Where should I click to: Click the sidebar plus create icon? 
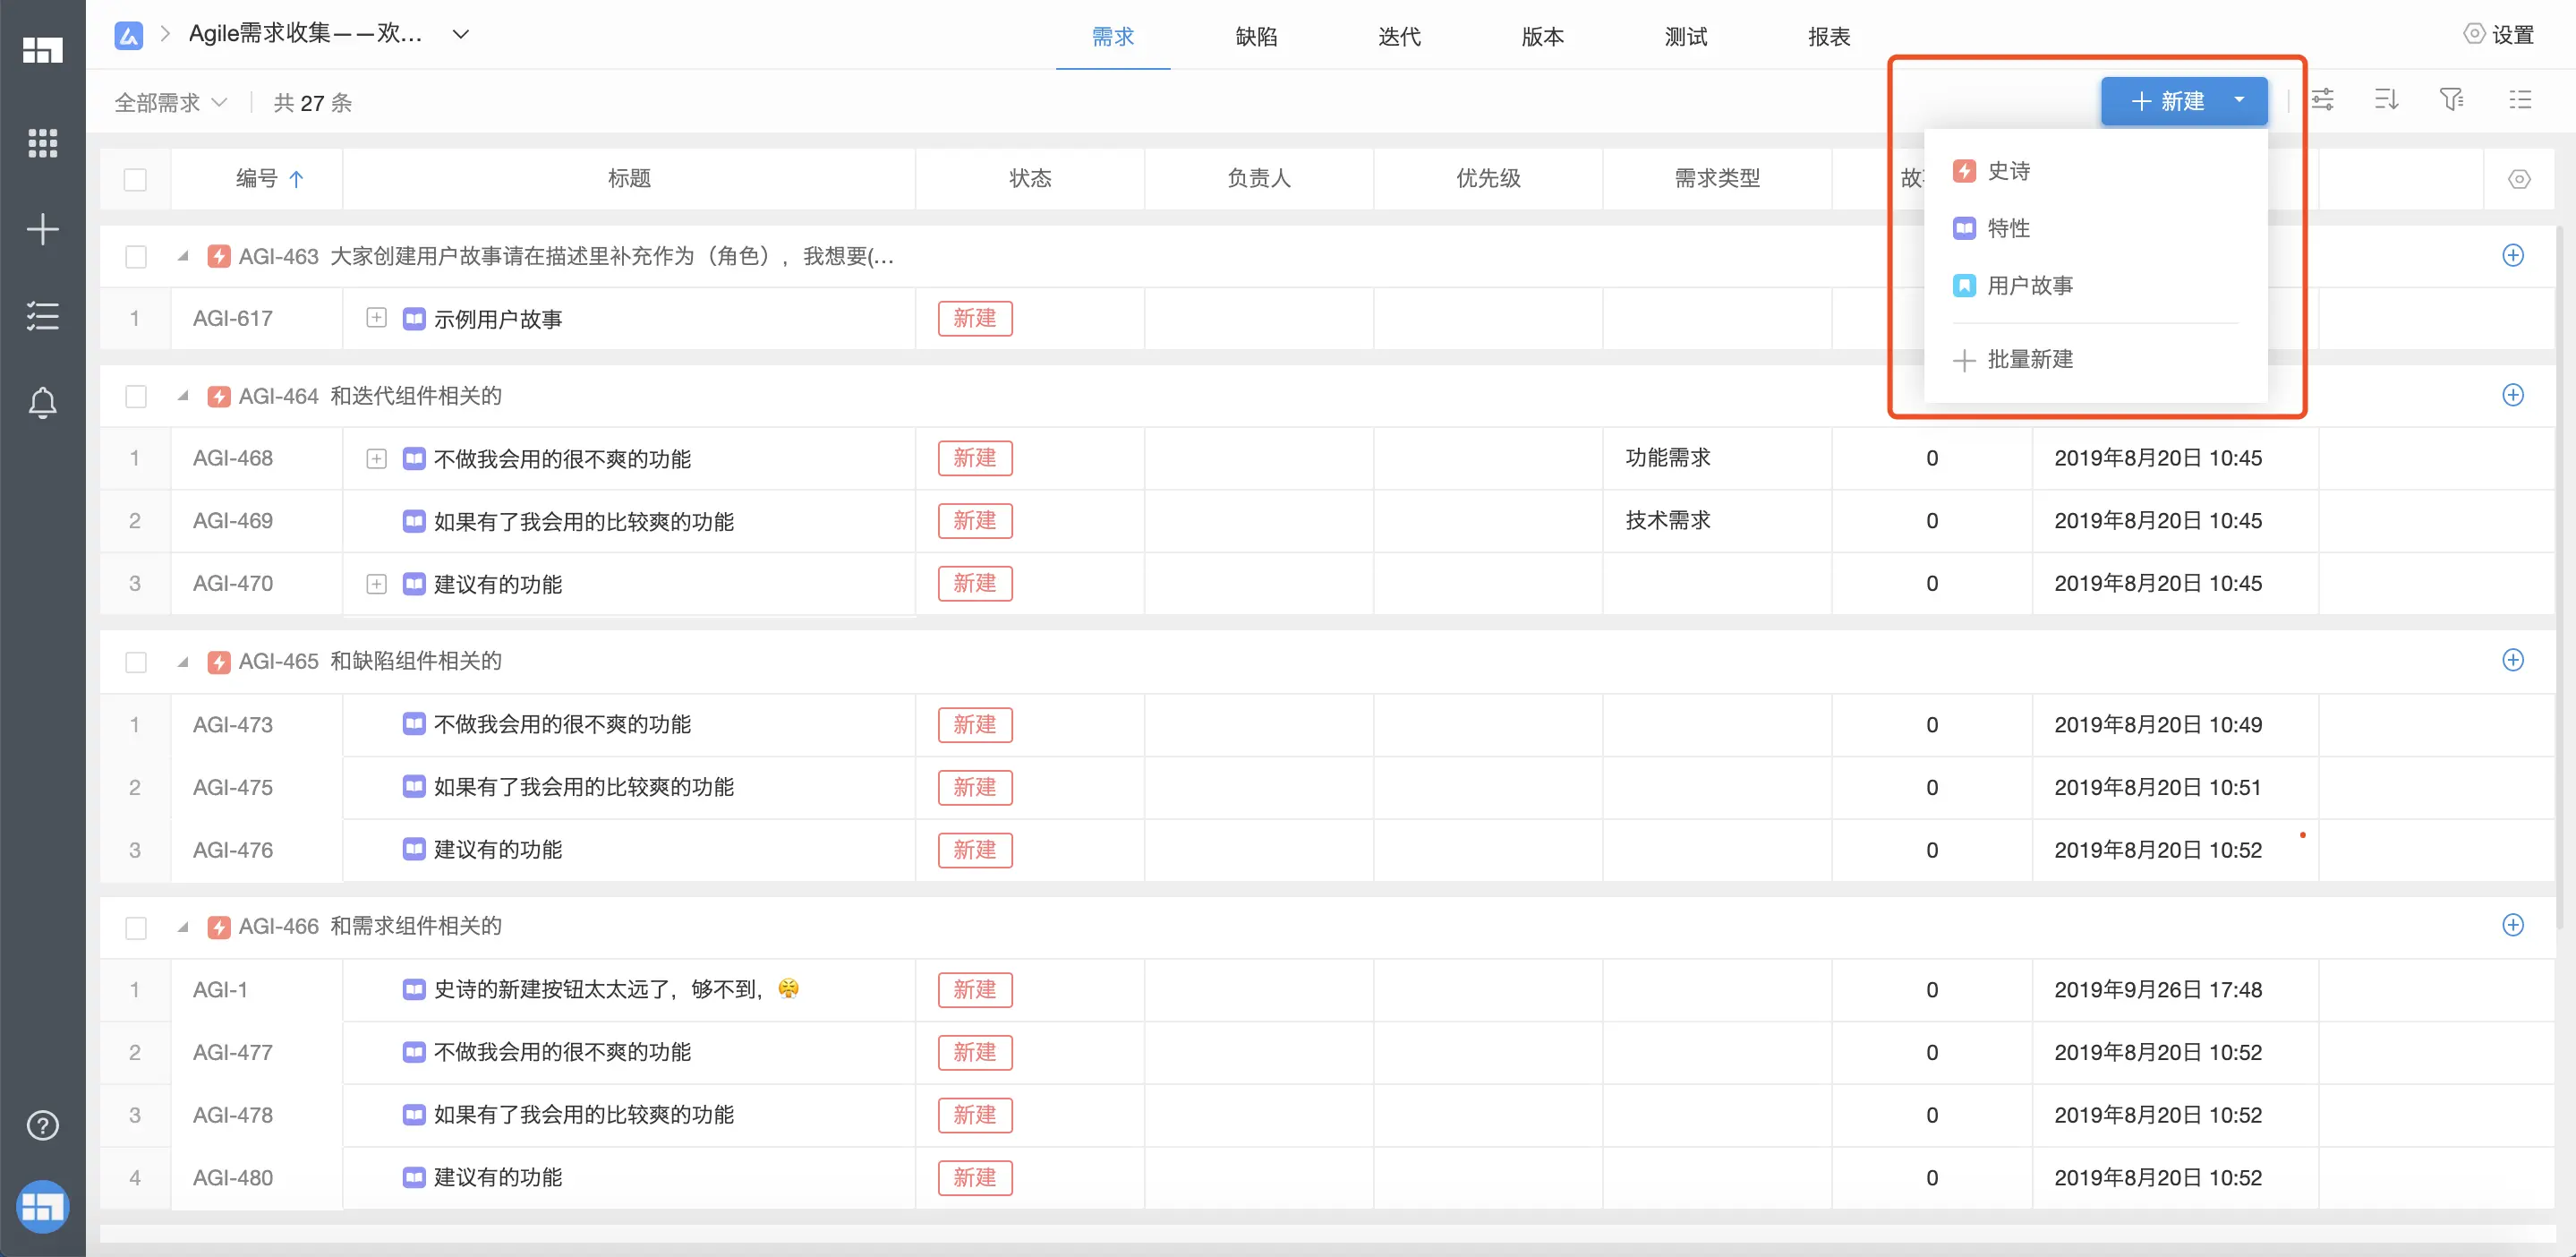click(42, 230)
